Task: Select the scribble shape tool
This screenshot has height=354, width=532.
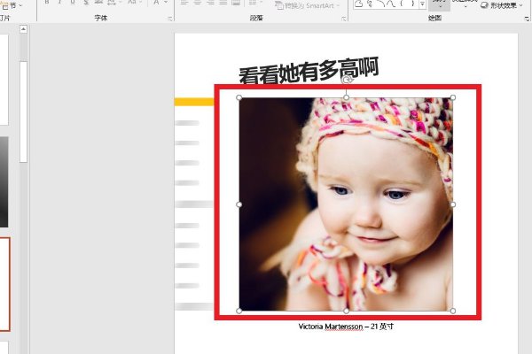Action: coord(370,4)
